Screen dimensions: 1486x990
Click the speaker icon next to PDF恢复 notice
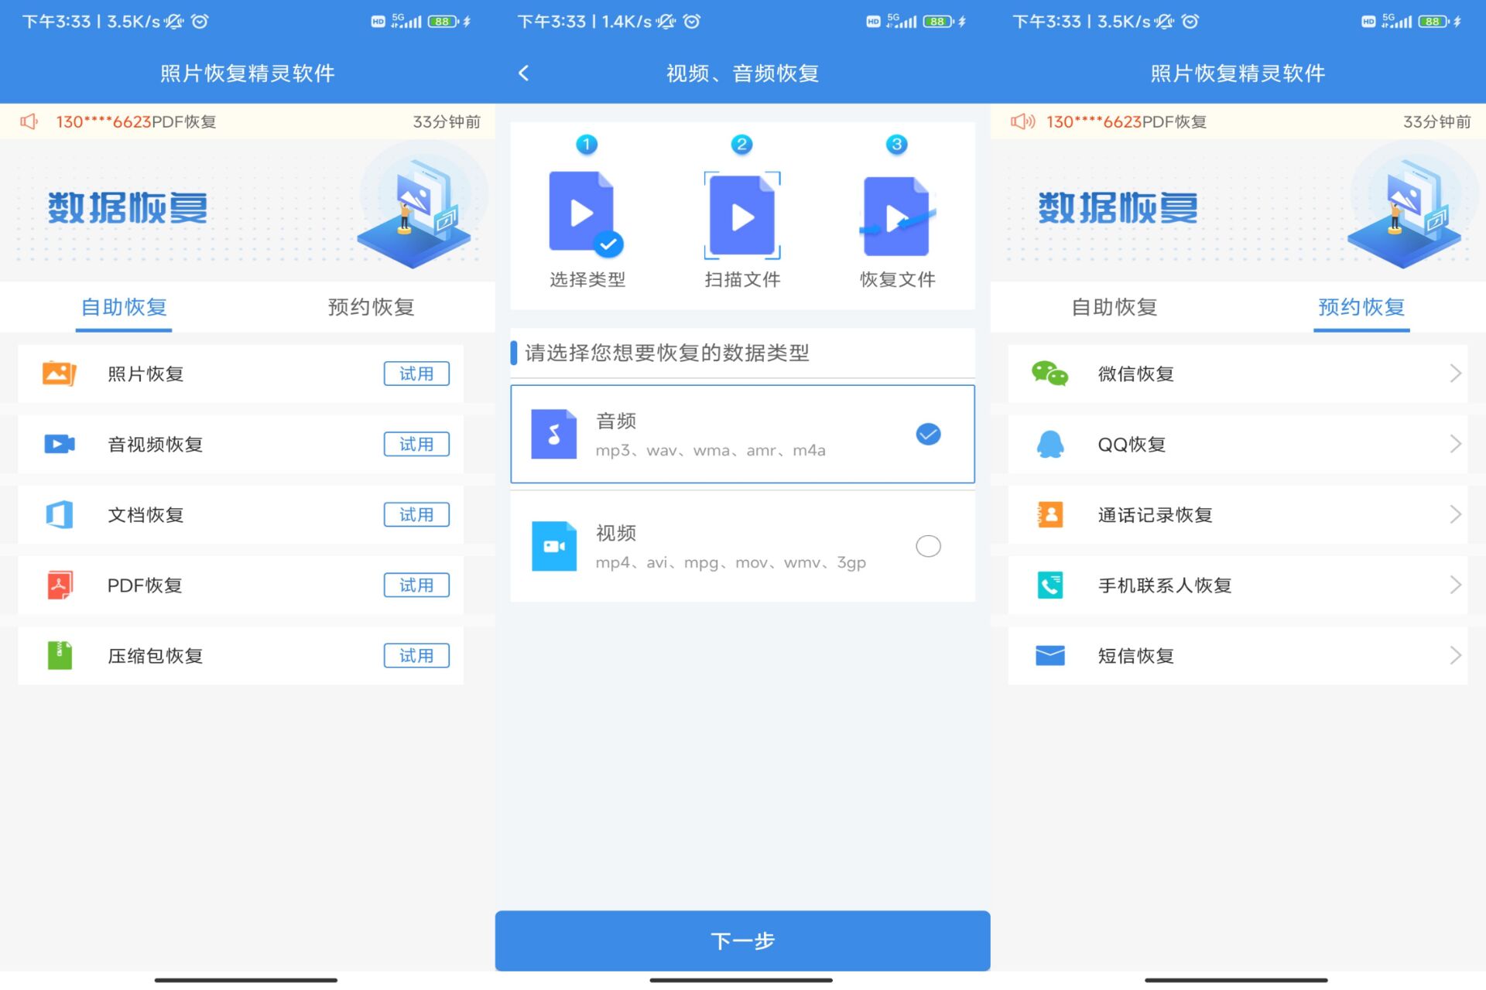[x=29, y=121]
